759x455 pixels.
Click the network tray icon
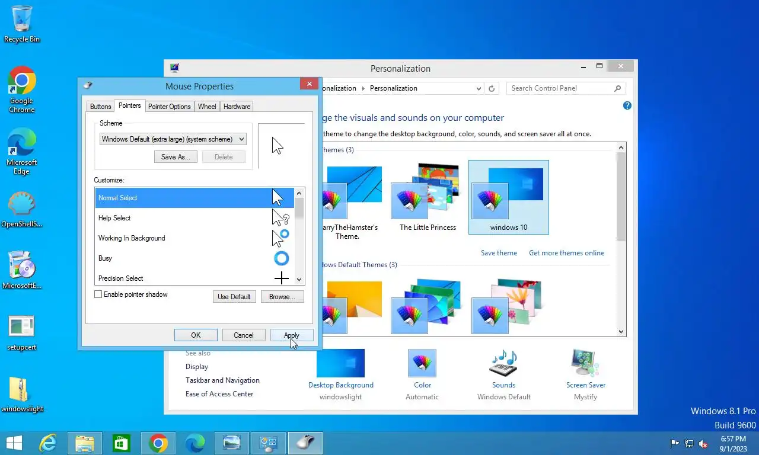point(689,443)
